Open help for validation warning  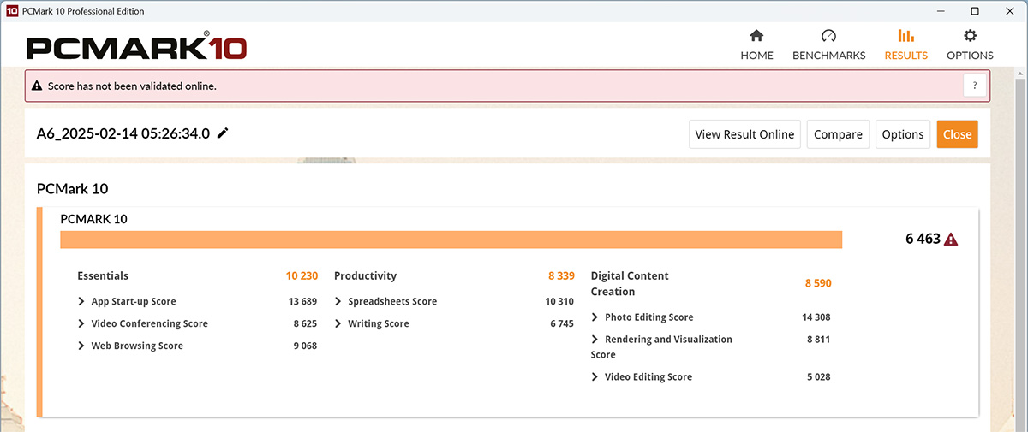tap(975, 86)
